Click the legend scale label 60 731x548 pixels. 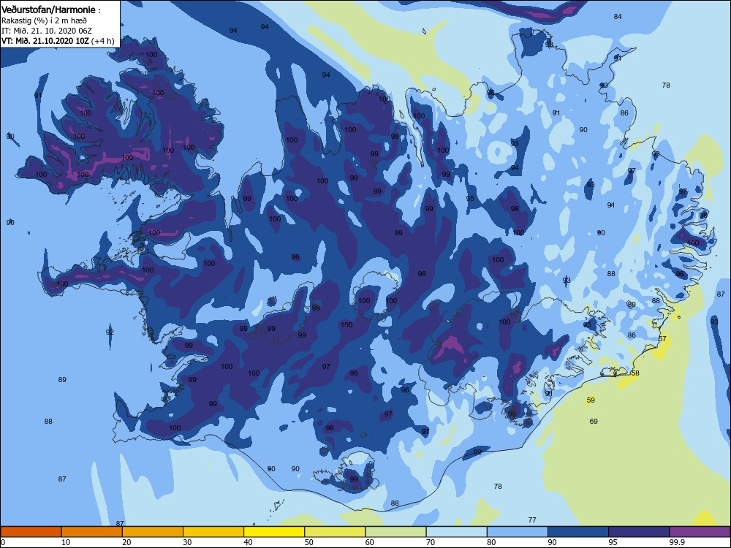click(370, 542)
